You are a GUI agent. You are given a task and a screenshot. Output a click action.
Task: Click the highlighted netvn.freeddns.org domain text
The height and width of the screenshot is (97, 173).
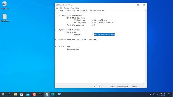pos(104,34)
